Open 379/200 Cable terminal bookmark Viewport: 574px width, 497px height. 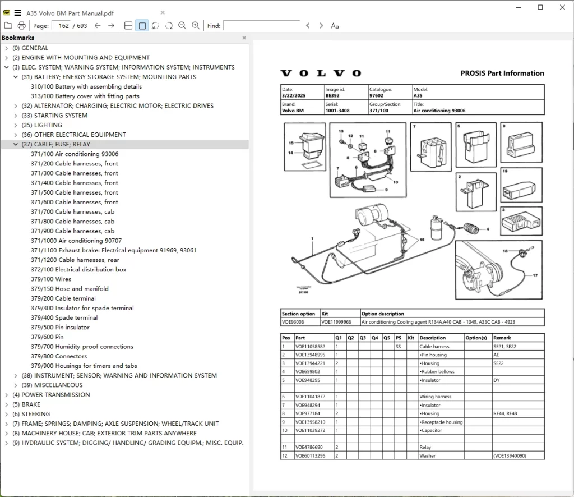coord(63,298)
